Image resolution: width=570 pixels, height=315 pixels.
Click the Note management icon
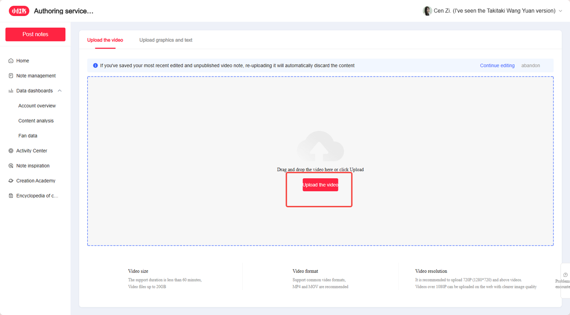11,76
